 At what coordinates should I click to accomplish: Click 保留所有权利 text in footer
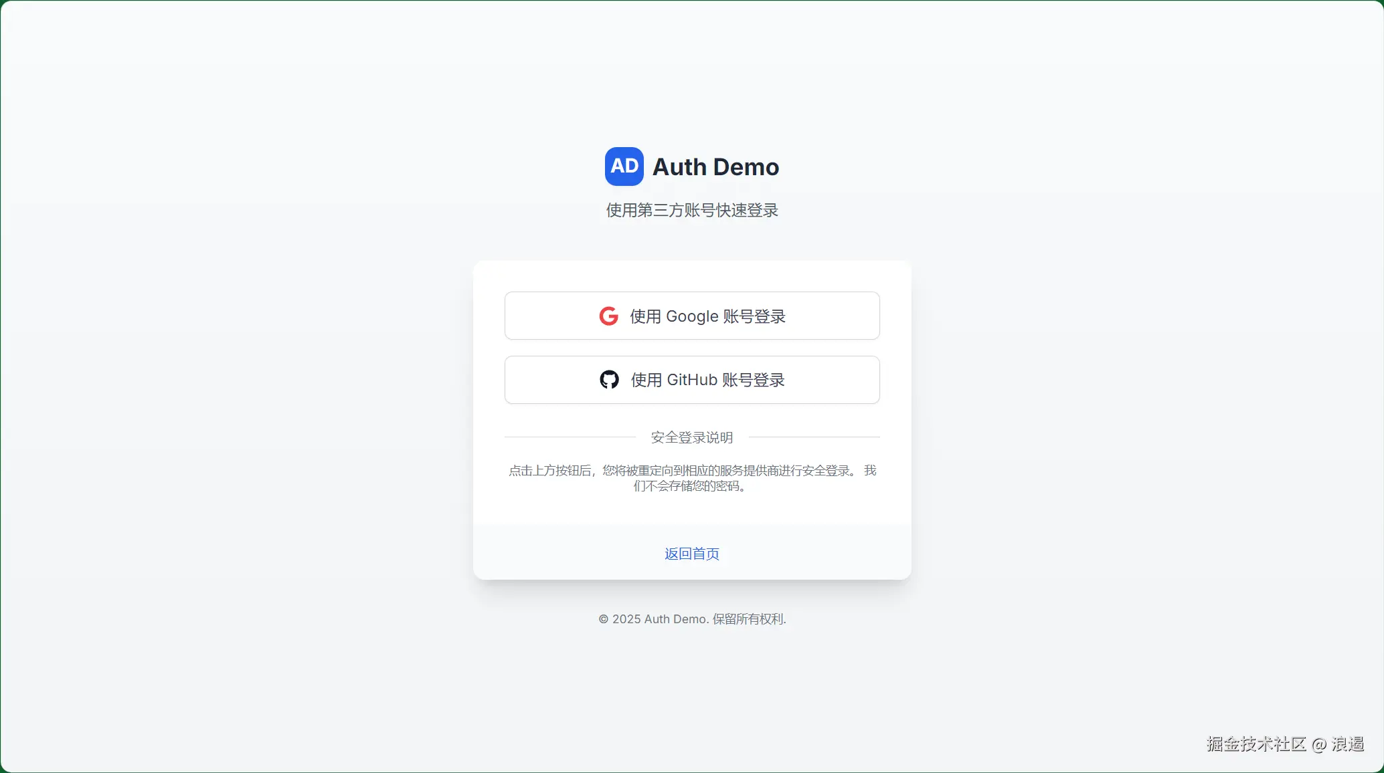pyautogui.click(x=748, y=619)
